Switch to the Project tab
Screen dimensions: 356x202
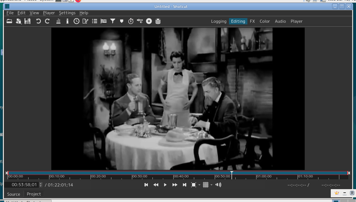[x=34, y=194]
